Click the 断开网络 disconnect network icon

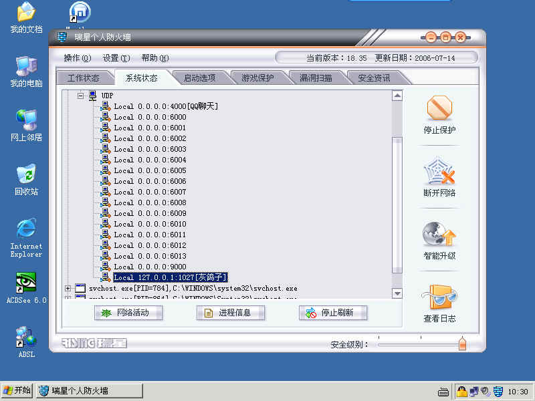pos(439,170)
